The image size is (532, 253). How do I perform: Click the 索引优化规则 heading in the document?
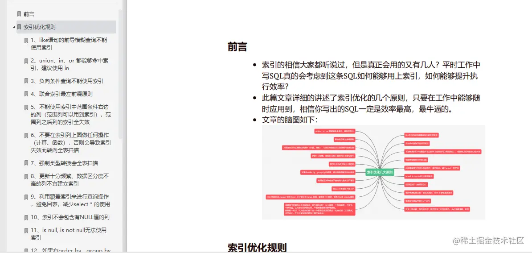tap(257, 248)
